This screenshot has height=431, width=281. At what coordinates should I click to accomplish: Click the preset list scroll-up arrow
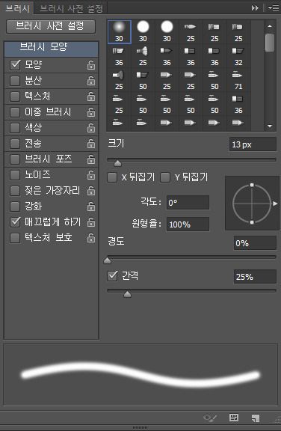270,26
